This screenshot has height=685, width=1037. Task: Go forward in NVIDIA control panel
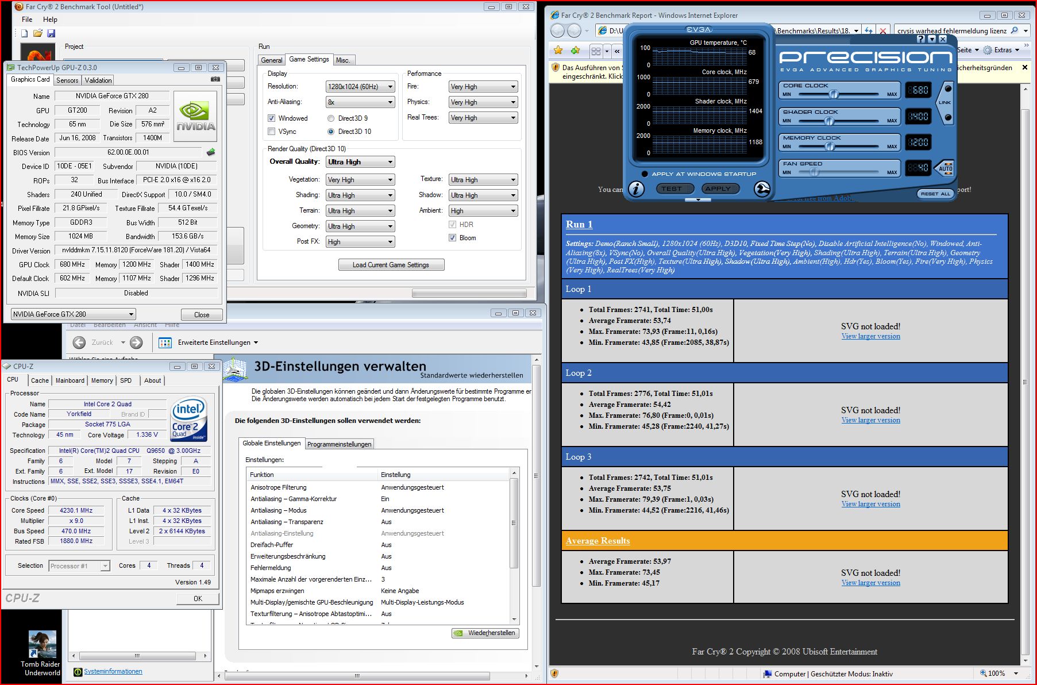click(136, 342)
